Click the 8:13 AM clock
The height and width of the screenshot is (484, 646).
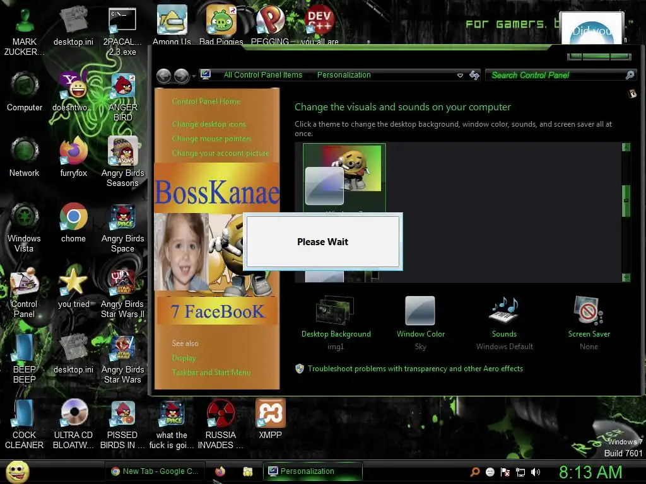pyautogui.click(x=590, y=472)
